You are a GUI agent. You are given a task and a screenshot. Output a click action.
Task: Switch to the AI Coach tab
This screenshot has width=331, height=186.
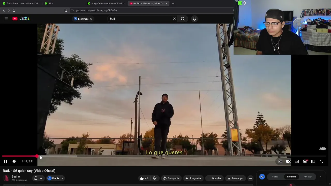[308, 177]
